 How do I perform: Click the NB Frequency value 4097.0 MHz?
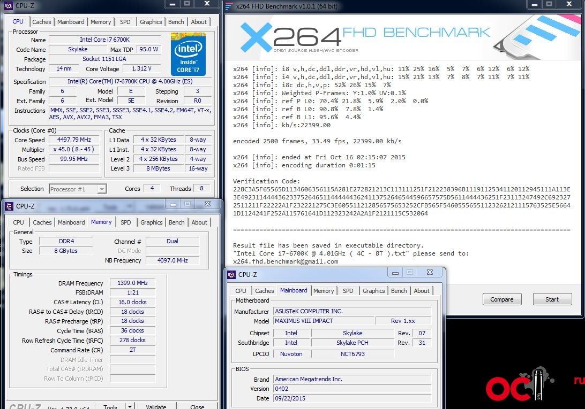(x=172, y=260)
